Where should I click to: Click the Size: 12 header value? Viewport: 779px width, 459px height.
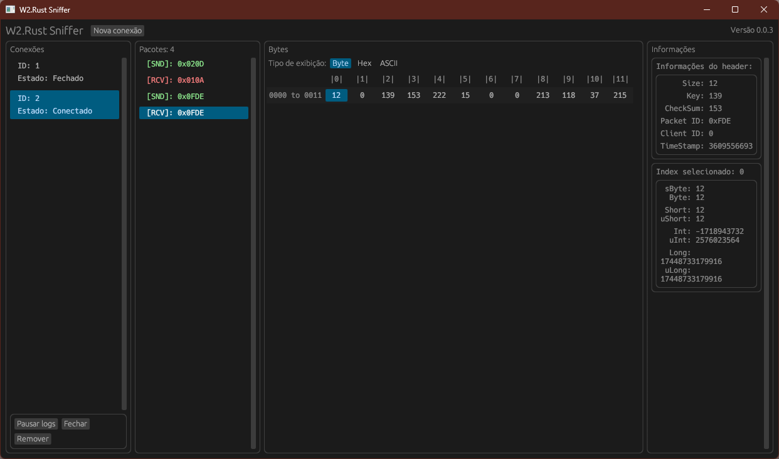700,83
